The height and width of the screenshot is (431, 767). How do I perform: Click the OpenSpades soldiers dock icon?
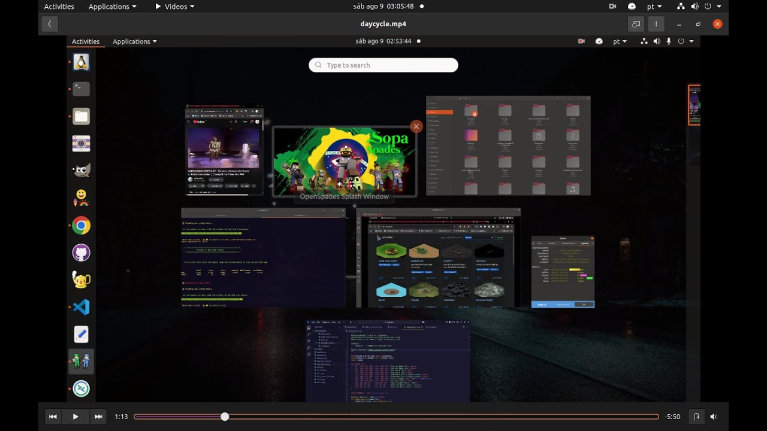[x=81, y=362]
